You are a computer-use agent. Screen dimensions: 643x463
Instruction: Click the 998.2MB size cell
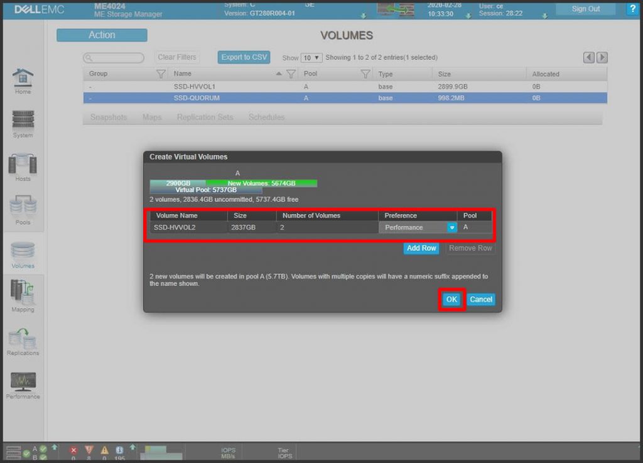tap(451, 99)
